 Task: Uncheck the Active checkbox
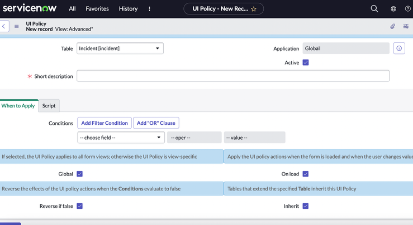(x=306, y=62)
